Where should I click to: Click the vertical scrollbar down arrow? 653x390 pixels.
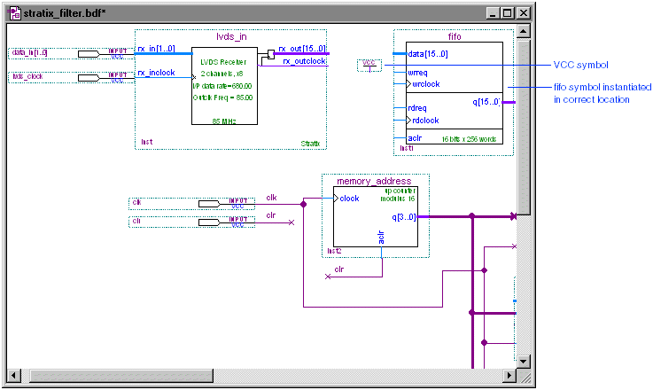pyautogui.click(x=524, y=362)
